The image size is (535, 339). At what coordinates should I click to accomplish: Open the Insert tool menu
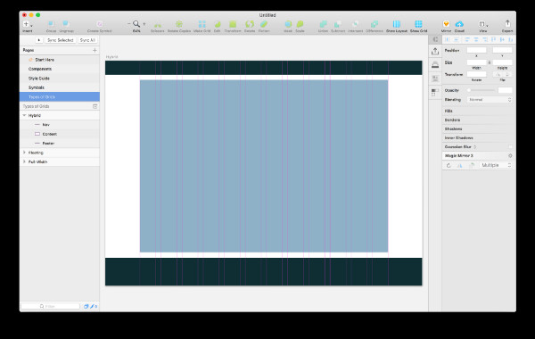(x=28, y=24)
